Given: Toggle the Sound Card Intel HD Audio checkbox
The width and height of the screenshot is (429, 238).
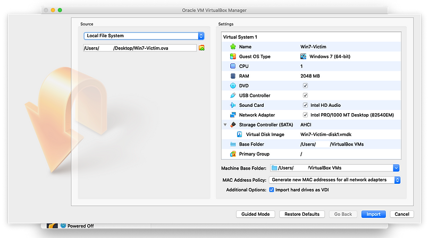Looking at the screenshot, I should 305,105.
